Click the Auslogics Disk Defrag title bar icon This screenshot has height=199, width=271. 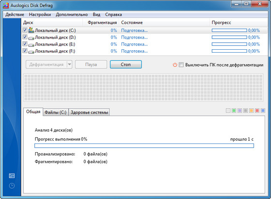tap(6, 5)
